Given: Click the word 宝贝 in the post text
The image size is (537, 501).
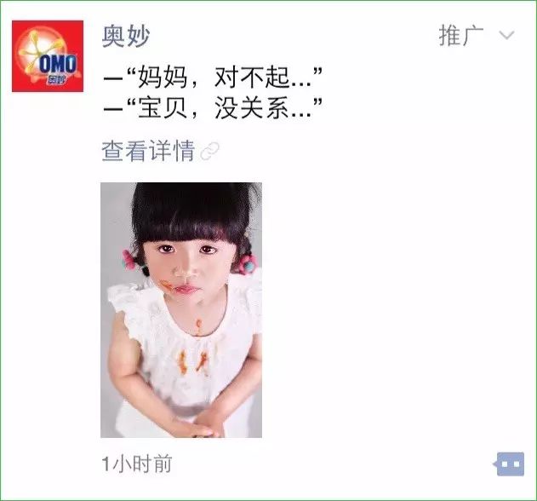Looking at the screenshot, I should (163, 107).
